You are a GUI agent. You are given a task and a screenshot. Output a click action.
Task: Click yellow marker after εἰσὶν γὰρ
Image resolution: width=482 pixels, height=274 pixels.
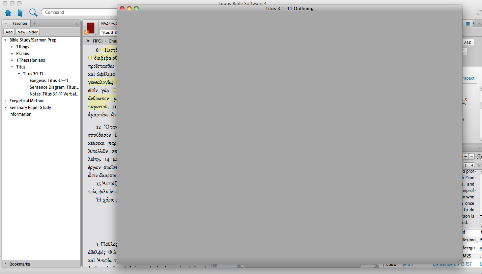114,90
